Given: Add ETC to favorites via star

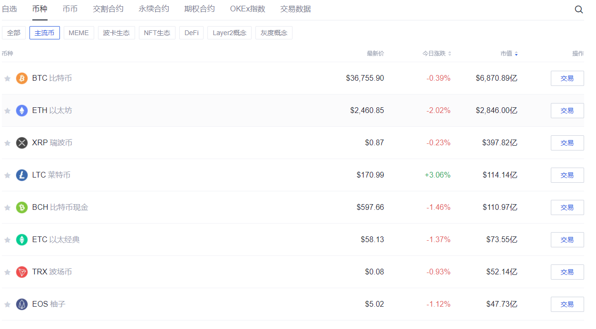Looking at the screenshot, I should tap(7, 240).
